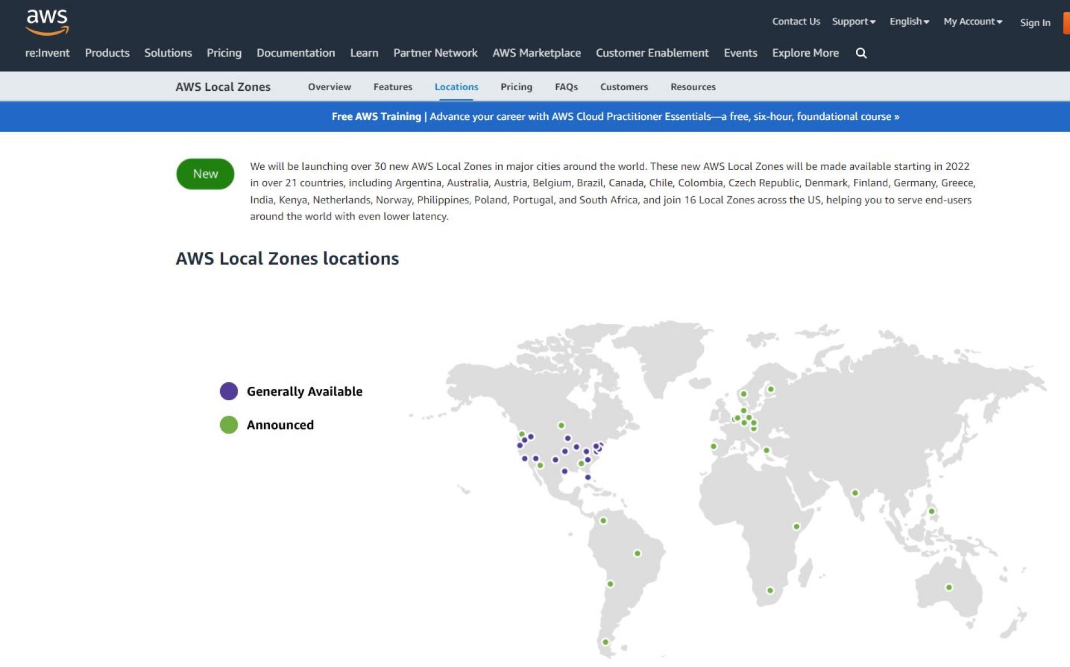Click the announced zone dot in India
The height and width of the screenshot is (667, 1070).
[x=855, y=493]
